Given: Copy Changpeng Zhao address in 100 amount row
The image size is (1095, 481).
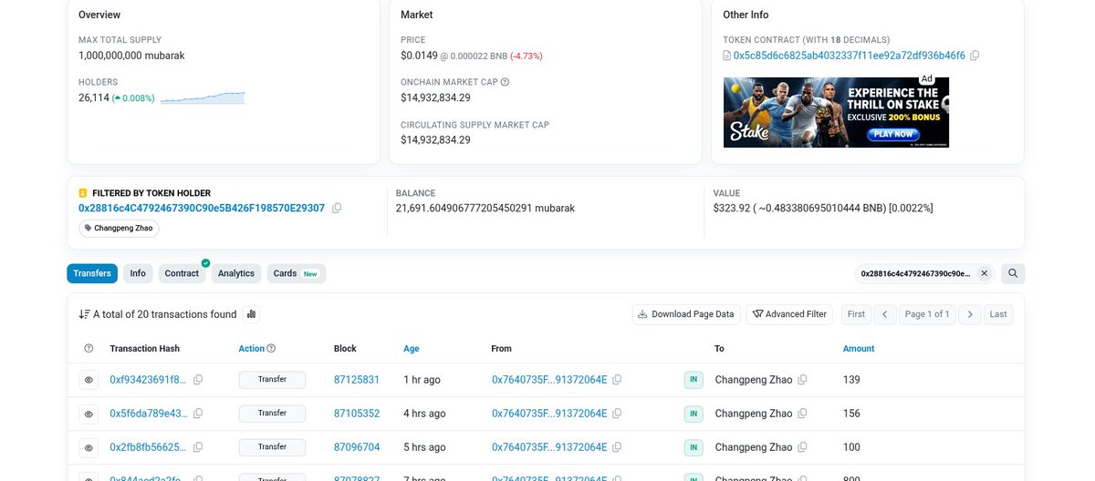Looking at the screenshot, I should (x=802, y=447).
